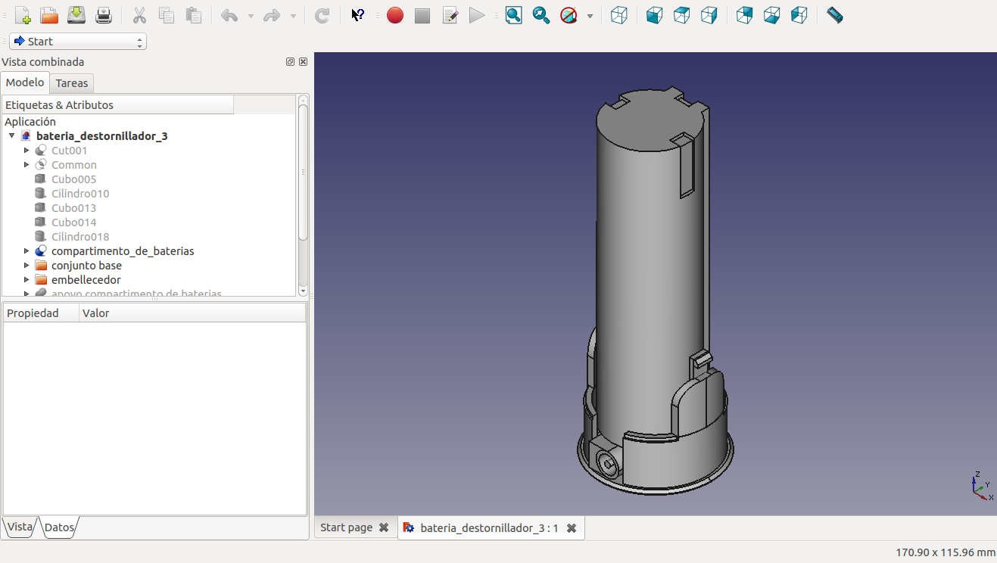Switch to the Tareas tab
This screenshot has width=997, height=563.
72,83
